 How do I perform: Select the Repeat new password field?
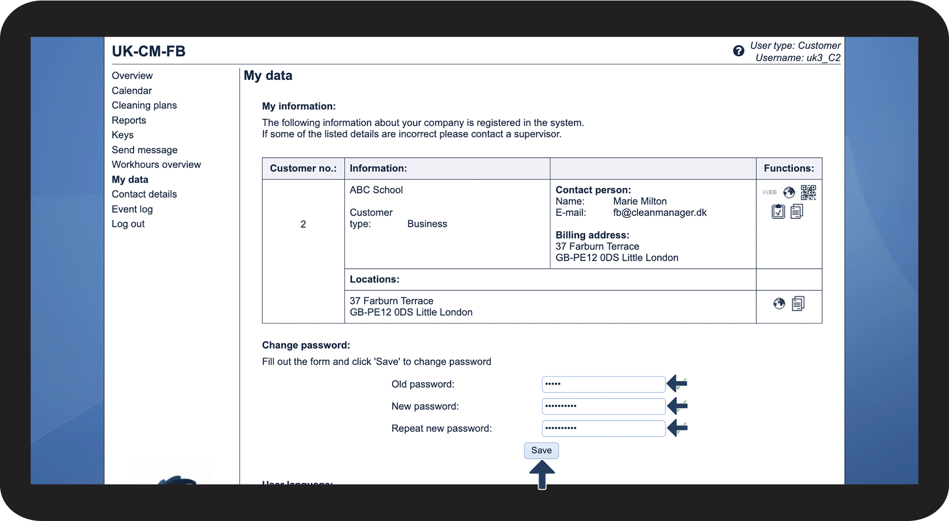coord(604,428)
